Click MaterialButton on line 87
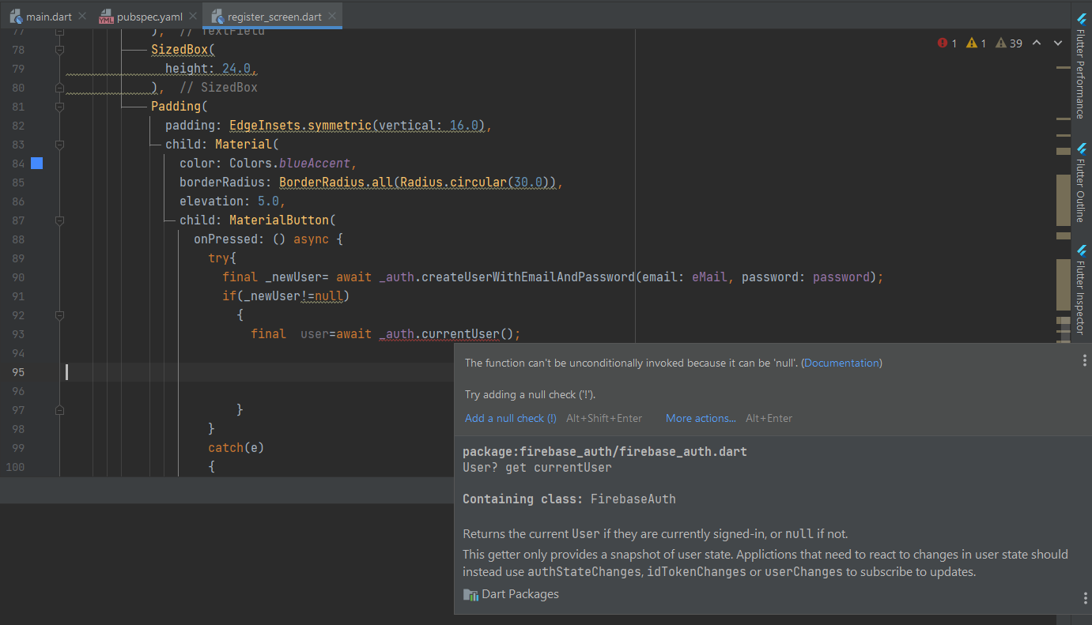The image size is (1092, 625). [x=279, y=220]
